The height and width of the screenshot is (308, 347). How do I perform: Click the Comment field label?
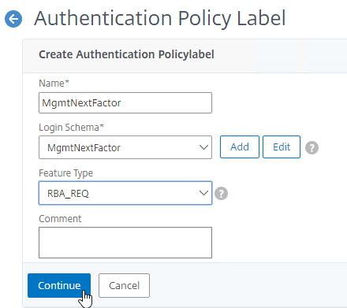pos(60,219)
